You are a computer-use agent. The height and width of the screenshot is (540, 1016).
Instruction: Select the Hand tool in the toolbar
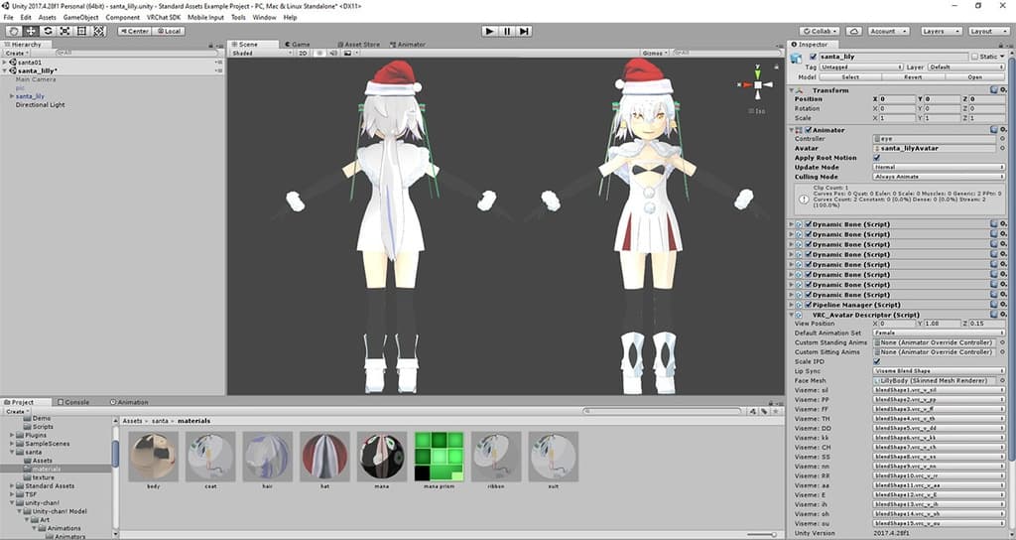tap(14, 31)
